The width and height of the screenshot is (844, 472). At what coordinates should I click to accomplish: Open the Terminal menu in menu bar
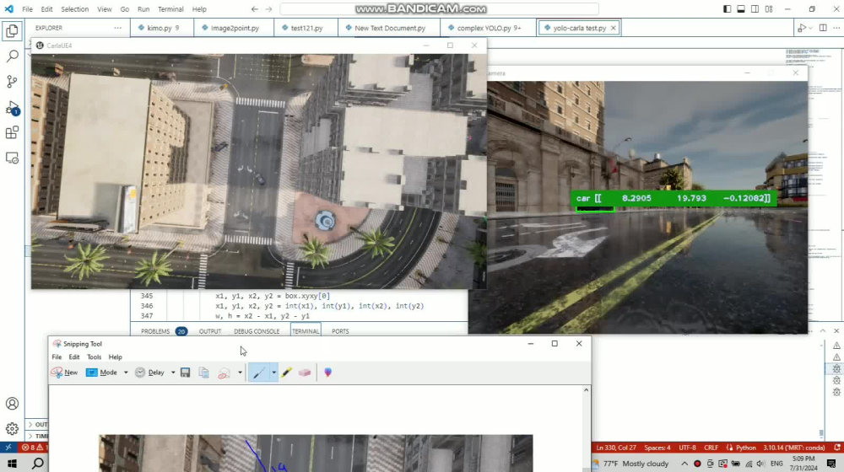[170, 9]
